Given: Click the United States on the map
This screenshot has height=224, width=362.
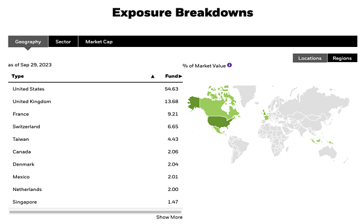Looking at the screenshot, I should tap(219, 122).
